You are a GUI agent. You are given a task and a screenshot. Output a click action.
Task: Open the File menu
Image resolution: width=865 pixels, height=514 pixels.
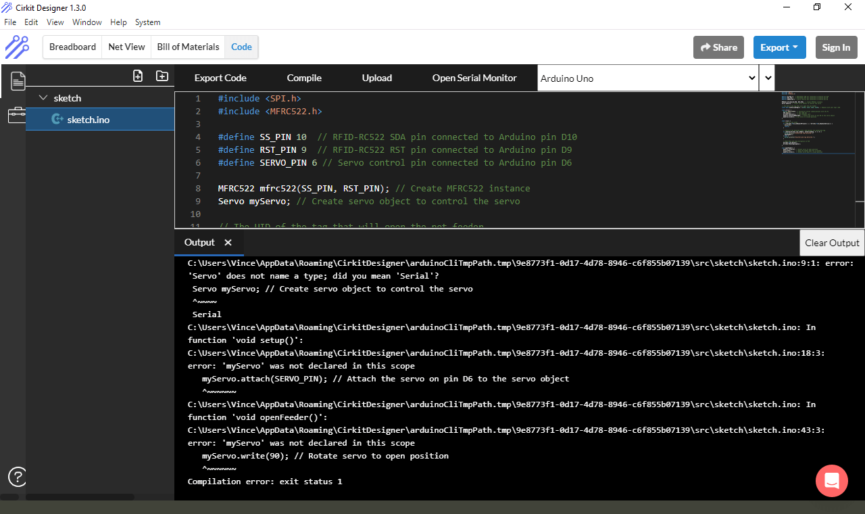pos(10,22)
